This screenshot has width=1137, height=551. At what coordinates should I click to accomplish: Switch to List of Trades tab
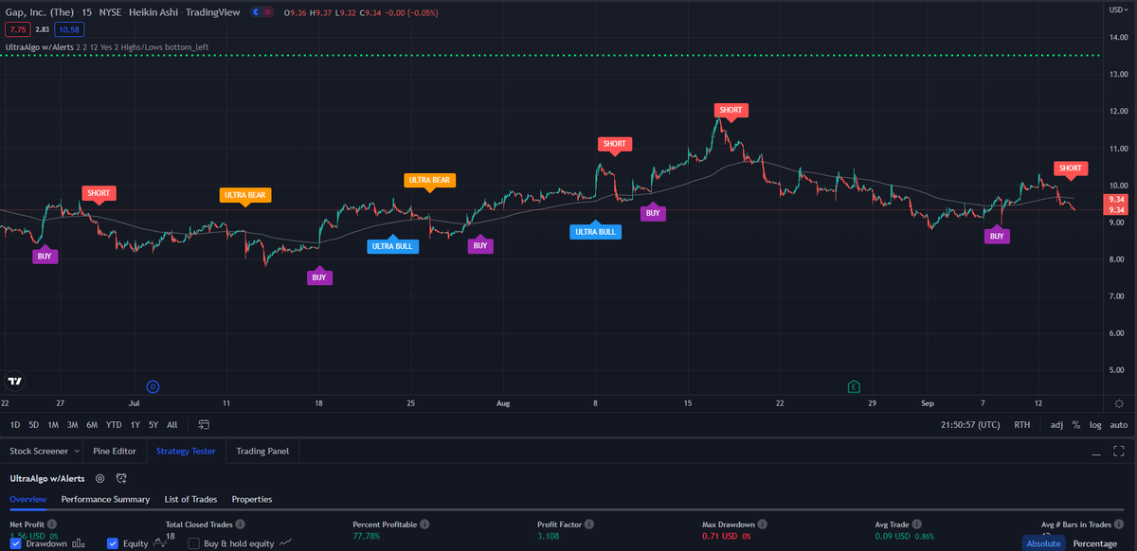[190, 499]
